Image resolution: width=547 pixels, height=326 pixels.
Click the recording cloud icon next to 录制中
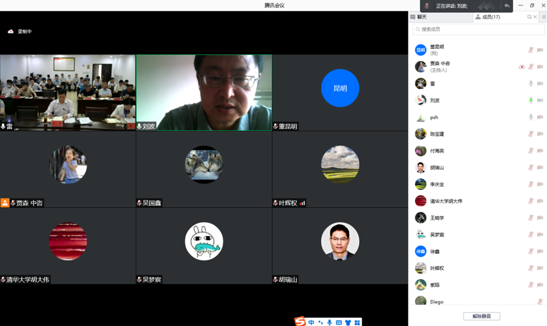click(x=10, y=31)
